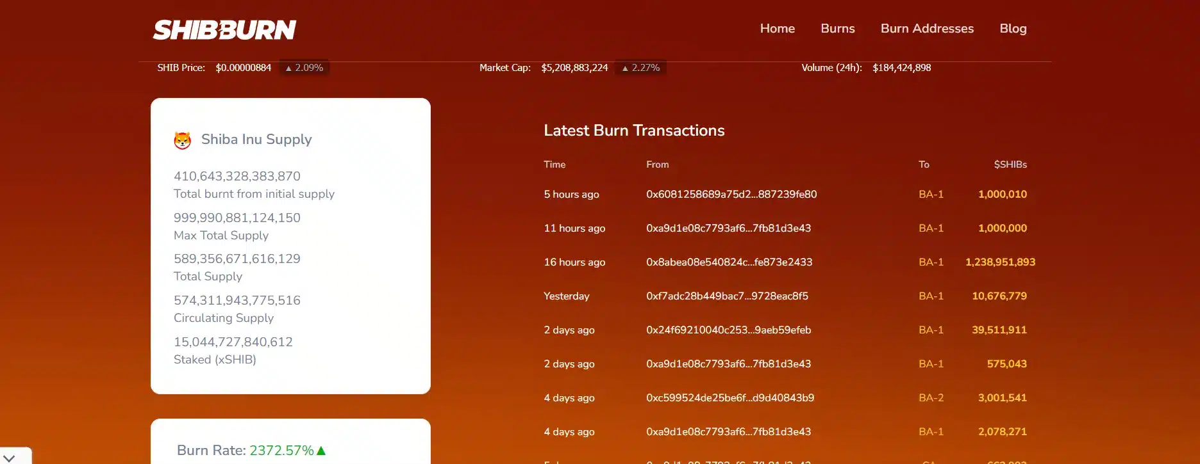Open address 0x8abea08e540824c...fe873e2433
Viewport: 1200px width, 464px height.
(729, 262)
